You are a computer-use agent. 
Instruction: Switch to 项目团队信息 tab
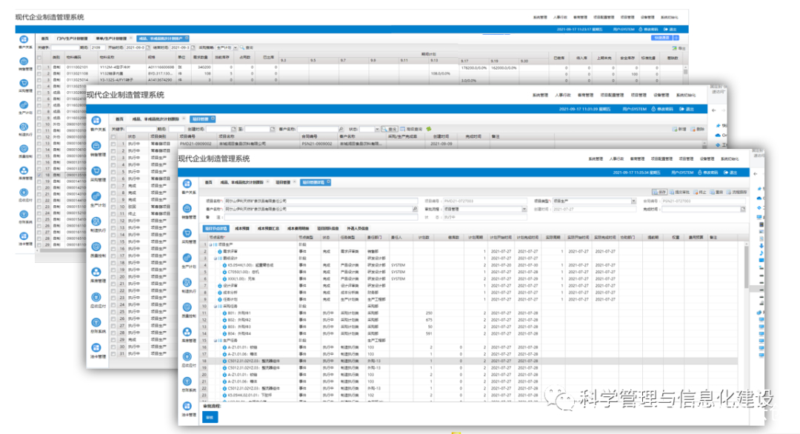tap(328, 228)
